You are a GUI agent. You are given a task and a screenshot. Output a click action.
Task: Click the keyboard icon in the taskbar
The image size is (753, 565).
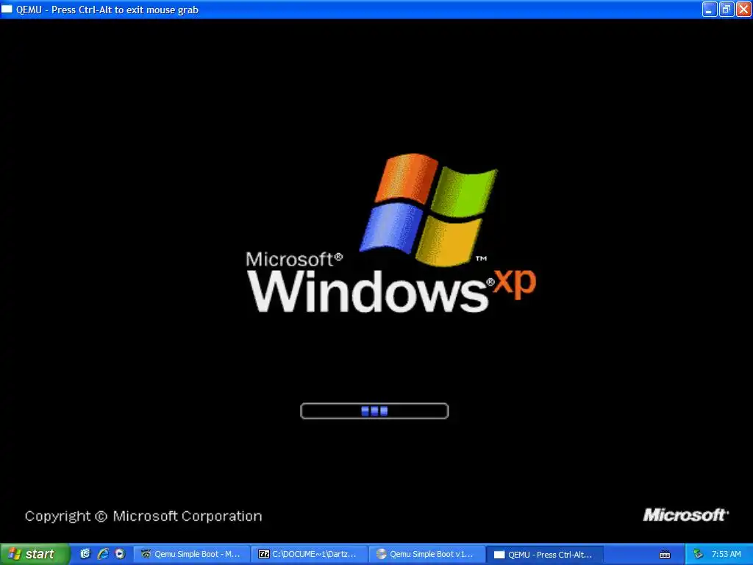pos(665,555)
